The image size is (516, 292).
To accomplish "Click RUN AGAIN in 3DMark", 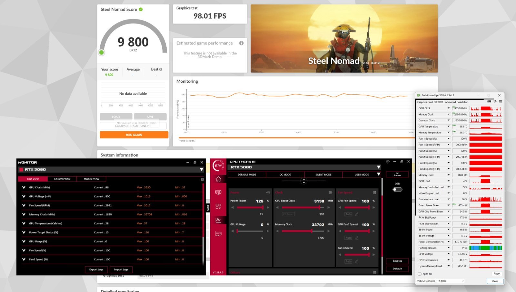I will (134, 135).
